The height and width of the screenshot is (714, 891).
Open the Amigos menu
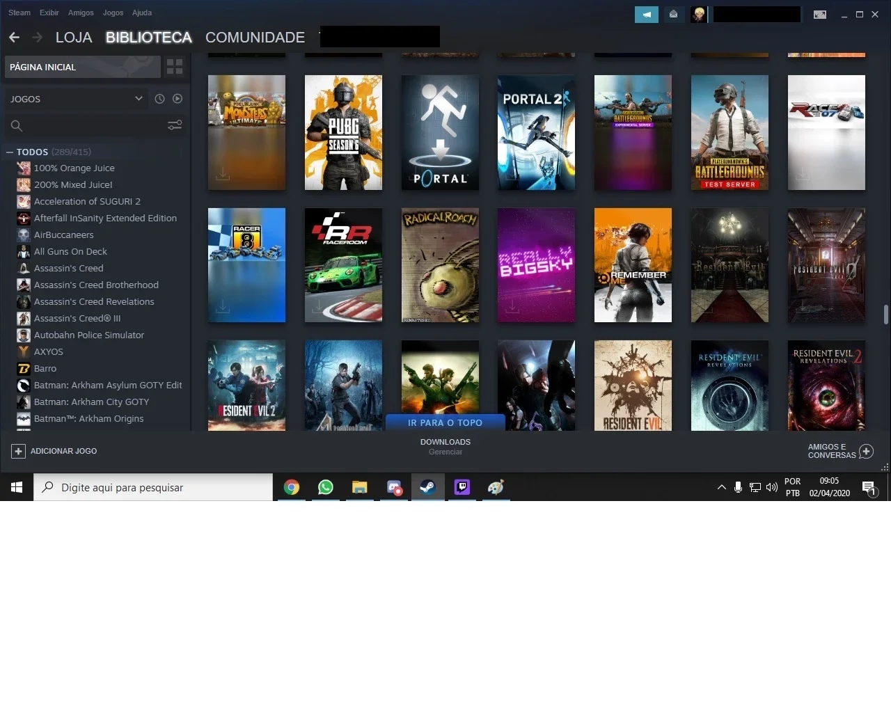click(x=81, y=13)
